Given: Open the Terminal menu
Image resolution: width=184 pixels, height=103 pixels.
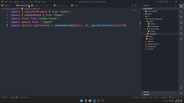Looking at the screenshot, I should 37,2.
